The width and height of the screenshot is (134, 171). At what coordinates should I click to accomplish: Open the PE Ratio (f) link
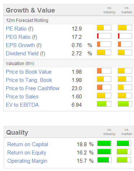19,29
